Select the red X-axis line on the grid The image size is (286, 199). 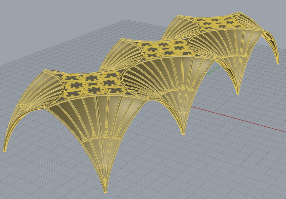(238, 119)
